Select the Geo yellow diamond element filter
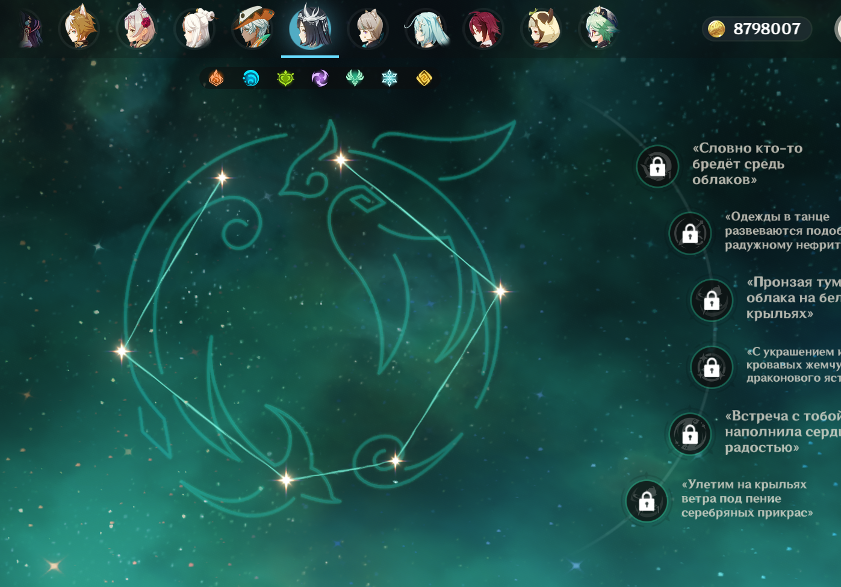This screenshot has width=841, height=587. pos(424,78)
